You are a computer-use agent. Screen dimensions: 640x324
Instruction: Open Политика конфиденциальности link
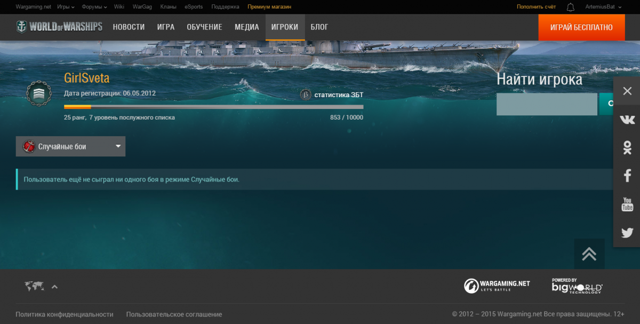click(65, 314)
